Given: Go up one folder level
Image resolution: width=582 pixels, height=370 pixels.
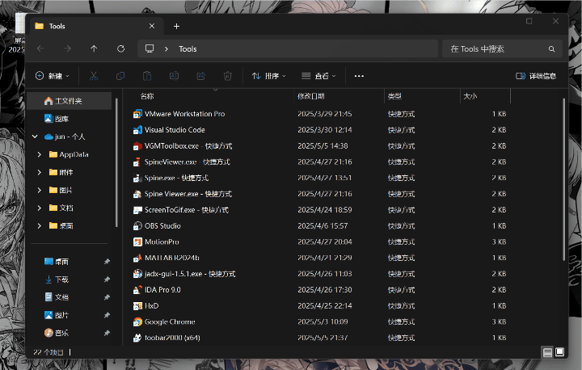Looking at the screenshot, I should (x=94, y=48).
